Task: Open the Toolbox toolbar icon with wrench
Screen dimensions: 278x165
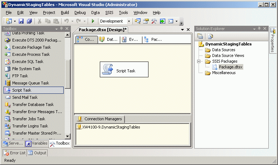Action: (154, 21)
